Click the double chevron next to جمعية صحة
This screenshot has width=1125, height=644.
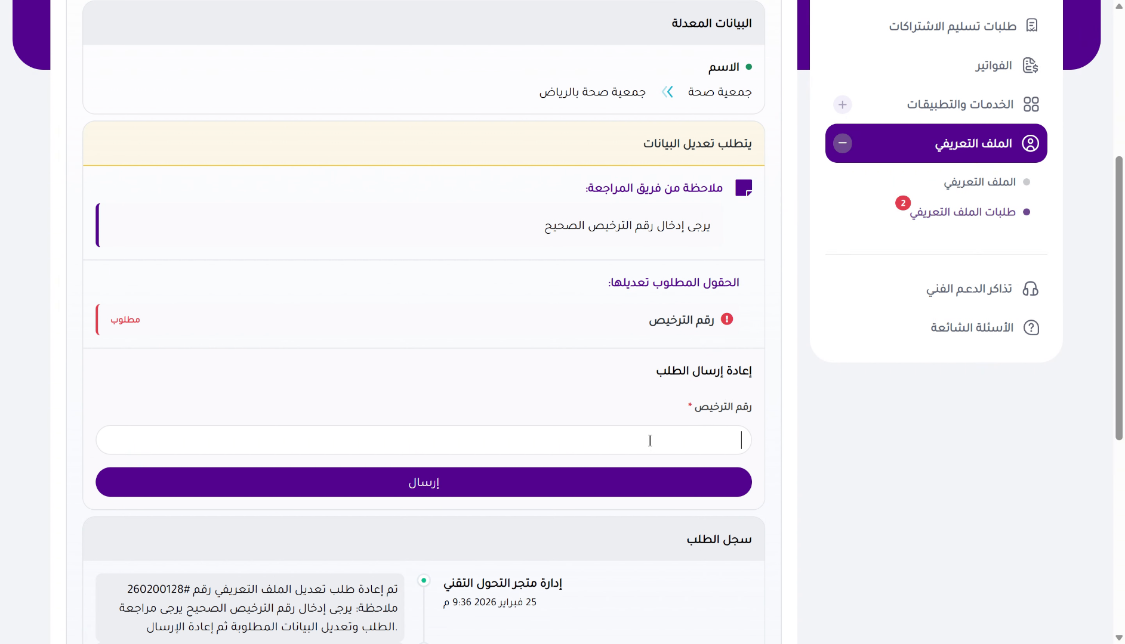(667, 91)
